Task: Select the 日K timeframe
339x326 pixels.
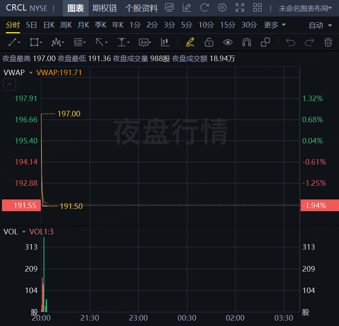Action: click(x=49, y=25)
